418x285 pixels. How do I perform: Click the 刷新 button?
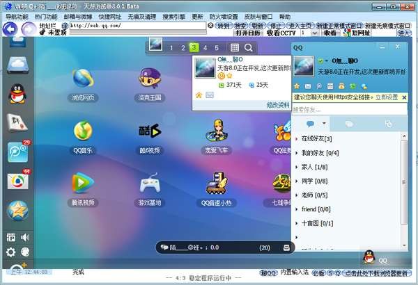[x=257, y=26]
